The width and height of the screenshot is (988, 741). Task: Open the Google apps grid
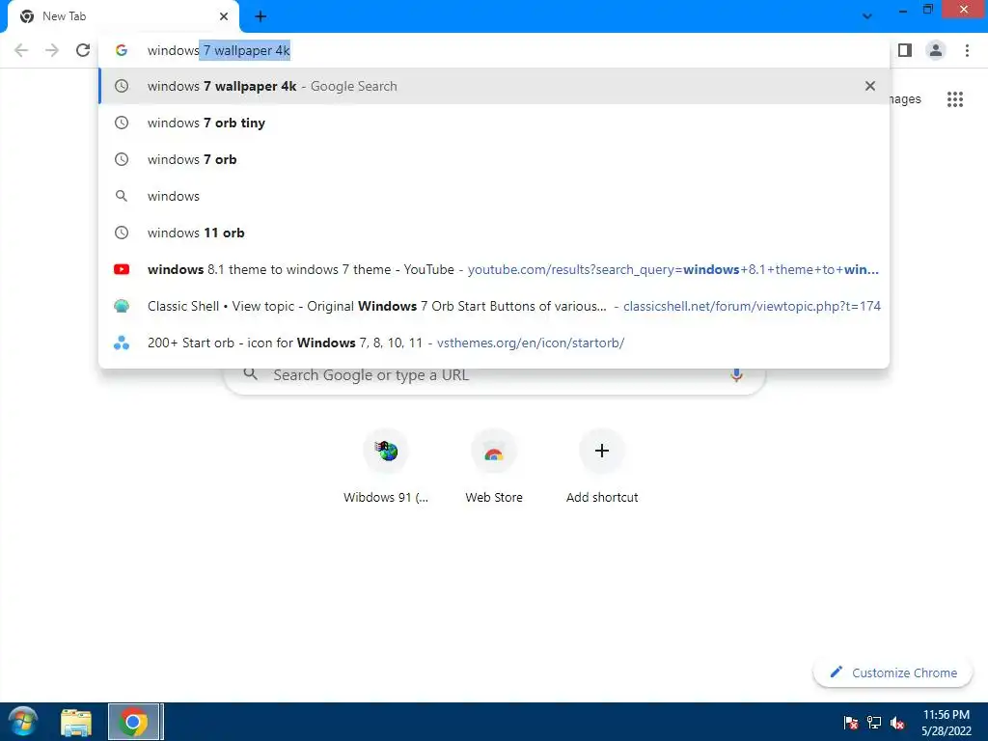[955, 99]
